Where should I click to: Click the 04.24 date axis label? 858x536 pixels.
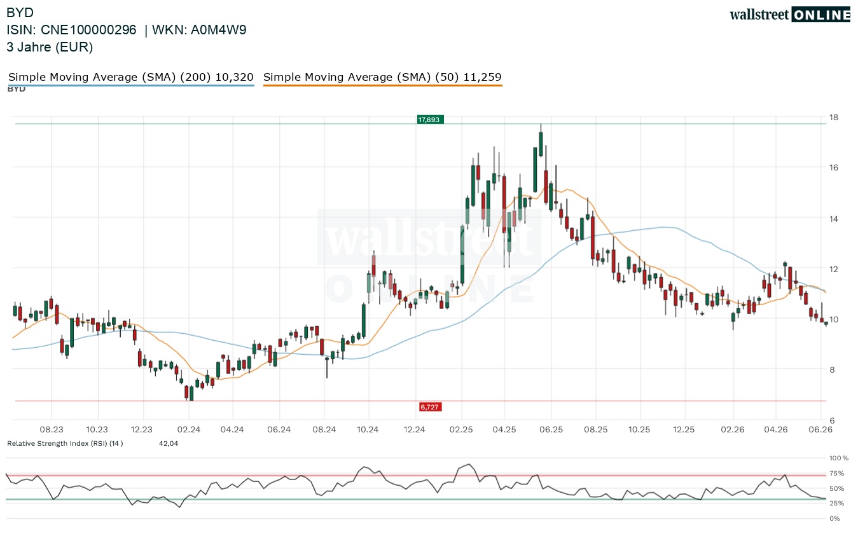pos(232,429)
